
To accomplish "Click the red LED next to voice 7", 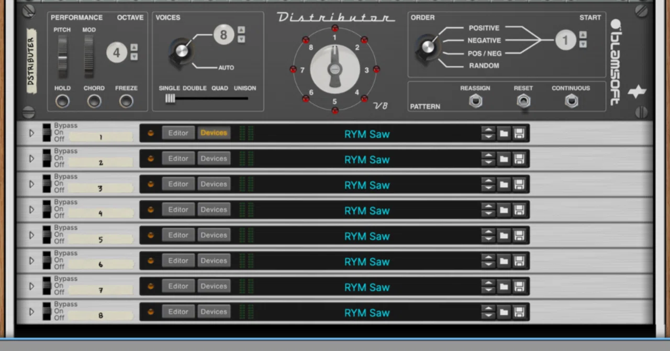I will [293, 69].
